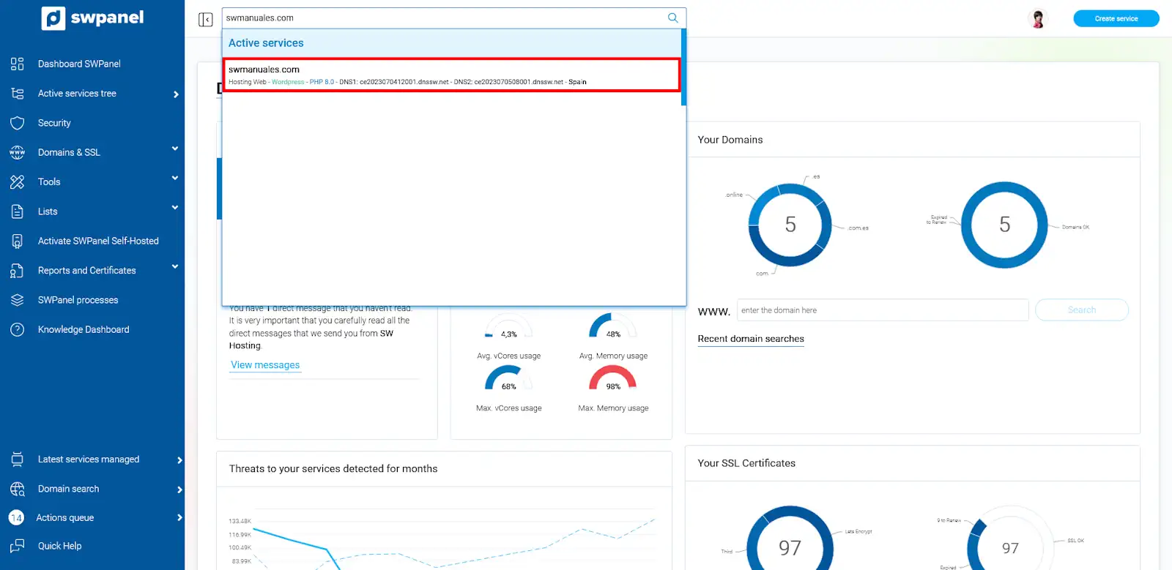This screenshot has height=570, width=1172.
Task: Click the Knowledge Dashboard question icon
Action: pyautogui.click(x=18, y=329)
